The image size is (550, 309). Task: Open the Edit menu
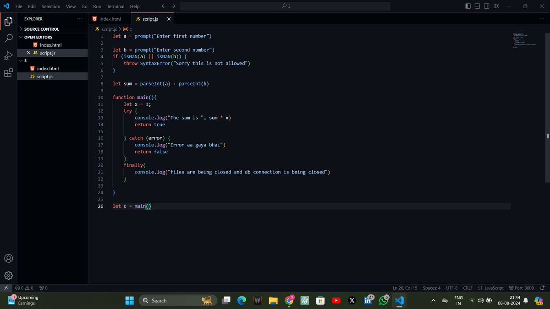(x=32, y=6)
